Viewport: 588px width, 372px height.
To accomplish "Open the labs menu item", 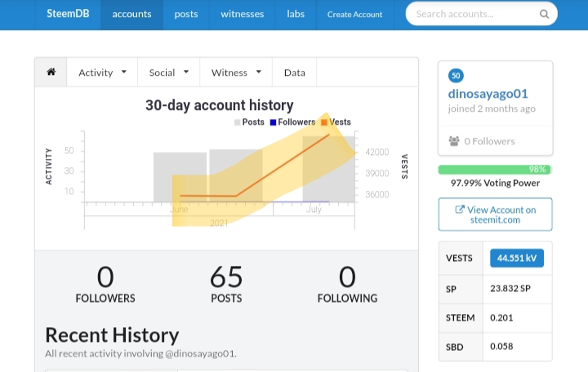I will tap(296, 14).
